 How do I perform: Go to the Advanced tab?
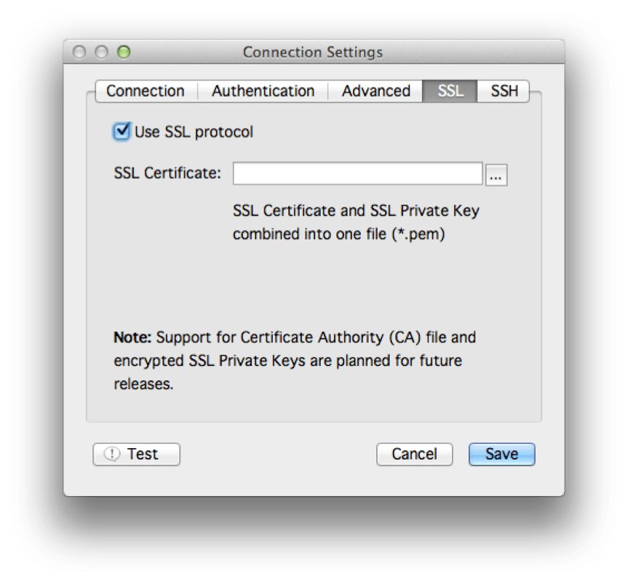pyautogui.click(x=375, y=91)
